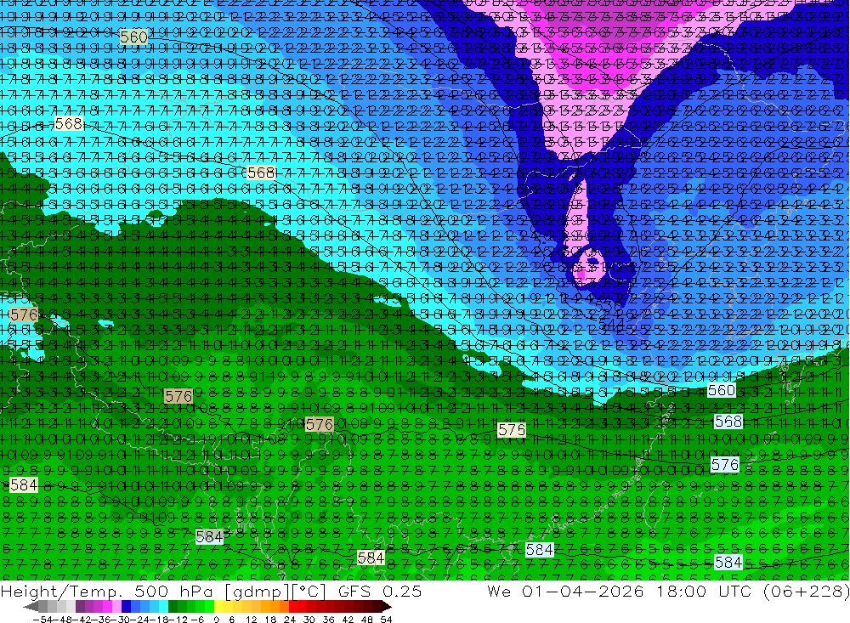Click the 560 label with pale green box
Image resolution: width=850 pixels, height=623 pixels.
[133, 37]
